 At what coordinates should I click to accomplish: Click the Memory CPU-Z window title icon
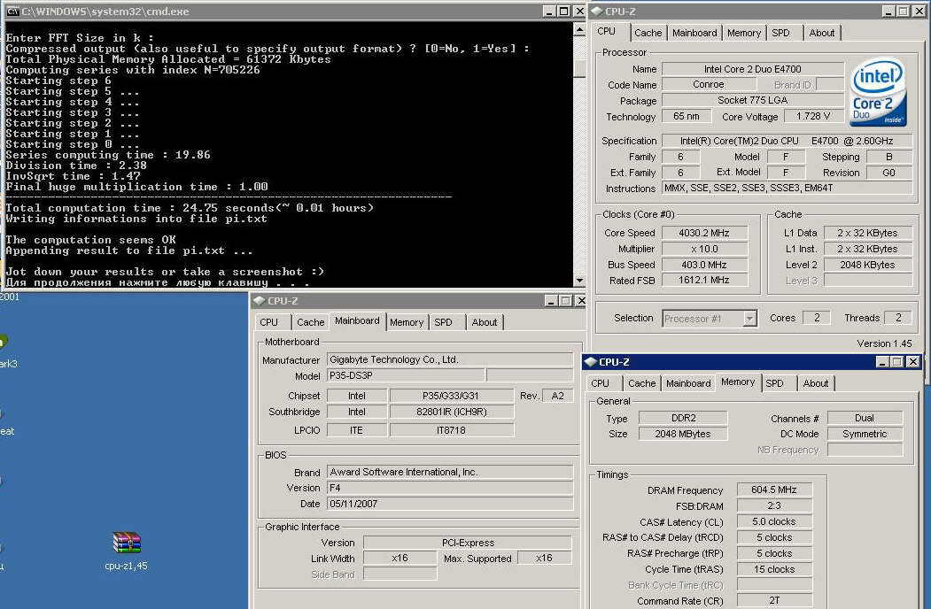590,361
